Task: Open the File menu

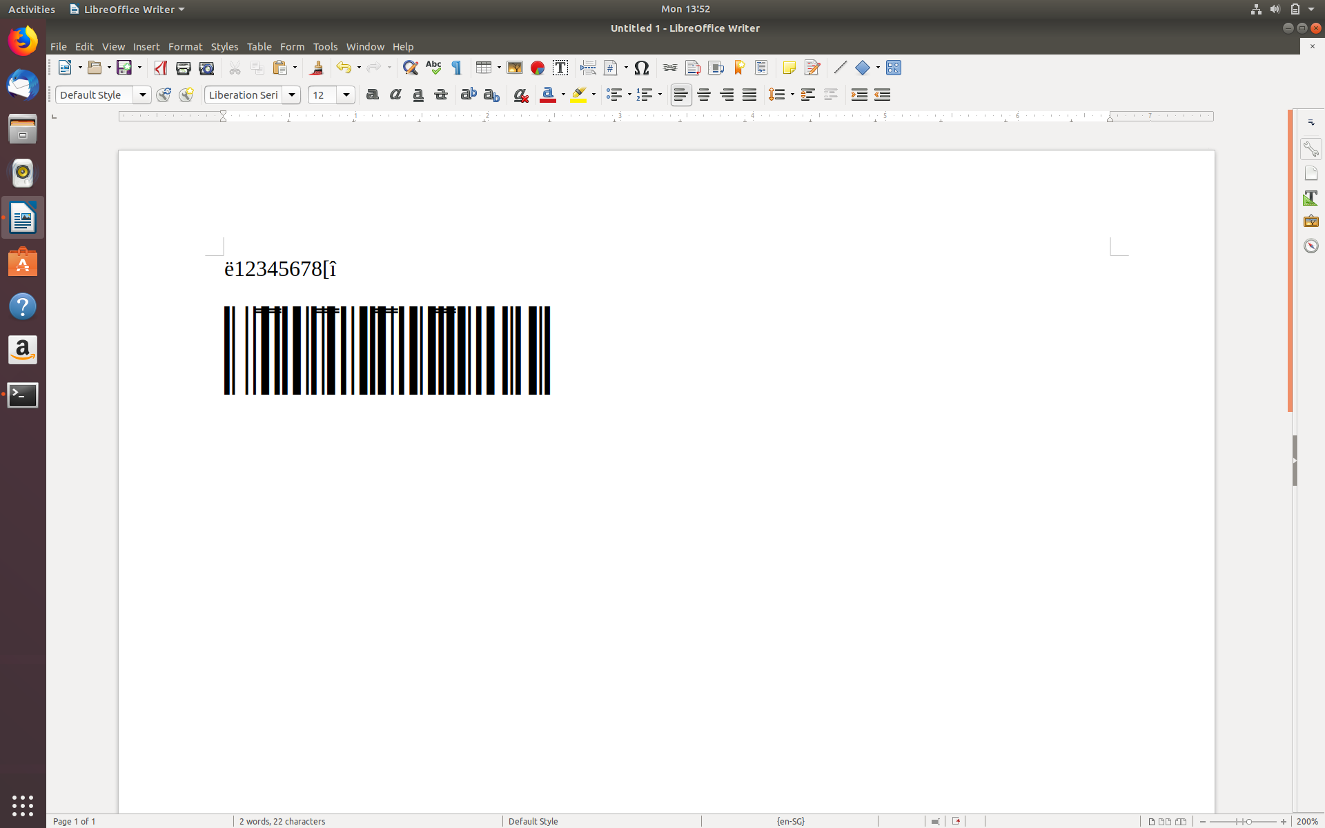Action: click(x=59, y=46)
